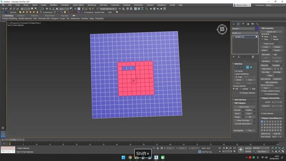Screen dimensions: 286x161
Task: Open the Motion command panel tab
Action: pos(248,24)
